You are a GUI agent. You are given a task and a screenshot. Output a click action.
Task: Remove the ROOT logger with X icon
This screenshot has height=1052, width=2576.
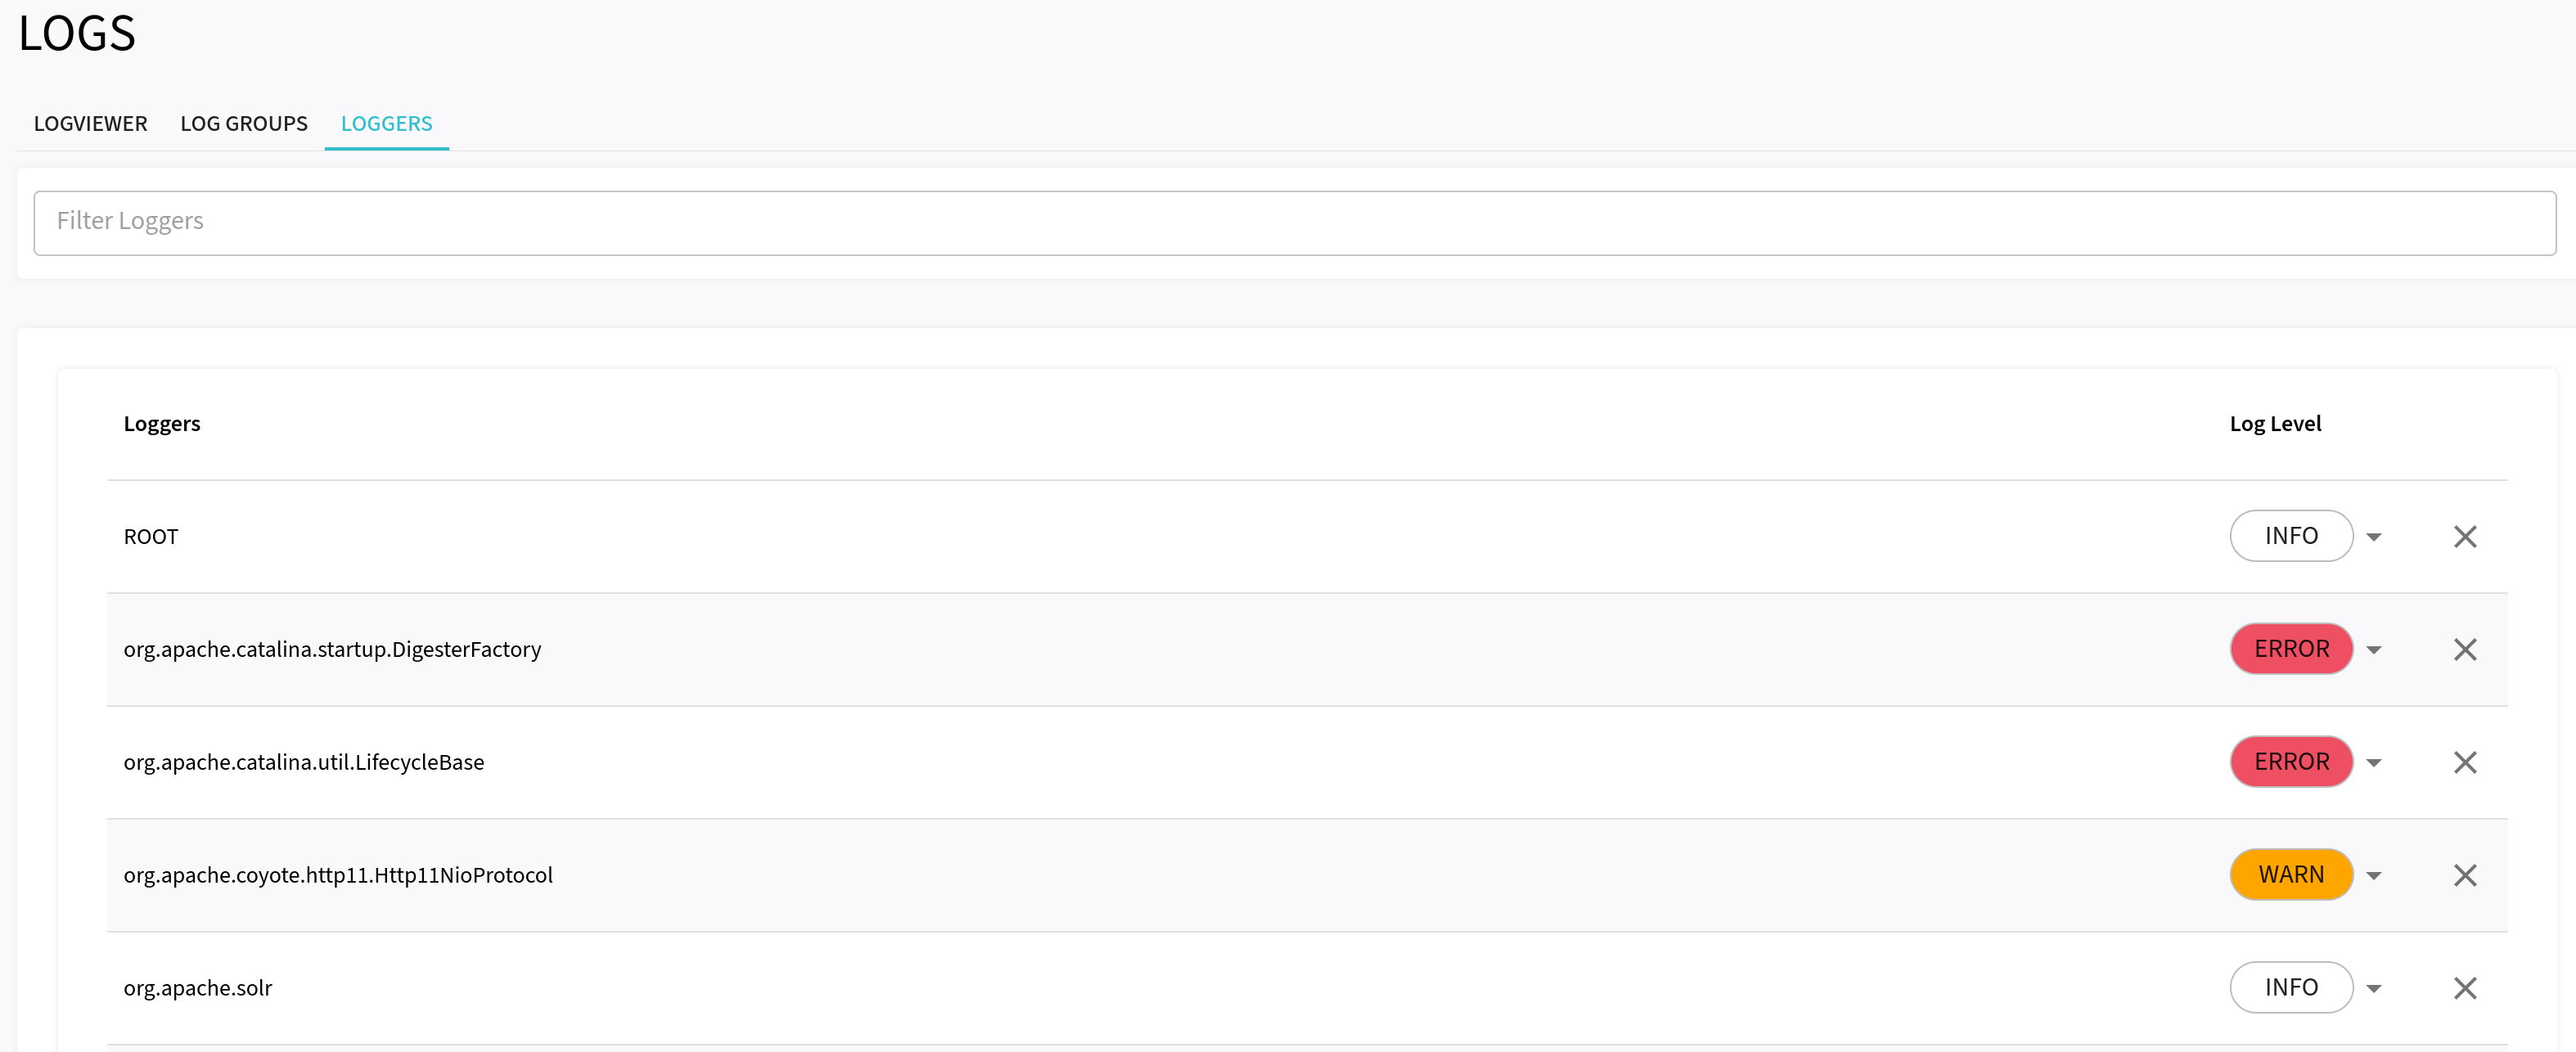tap(2465, 537)
